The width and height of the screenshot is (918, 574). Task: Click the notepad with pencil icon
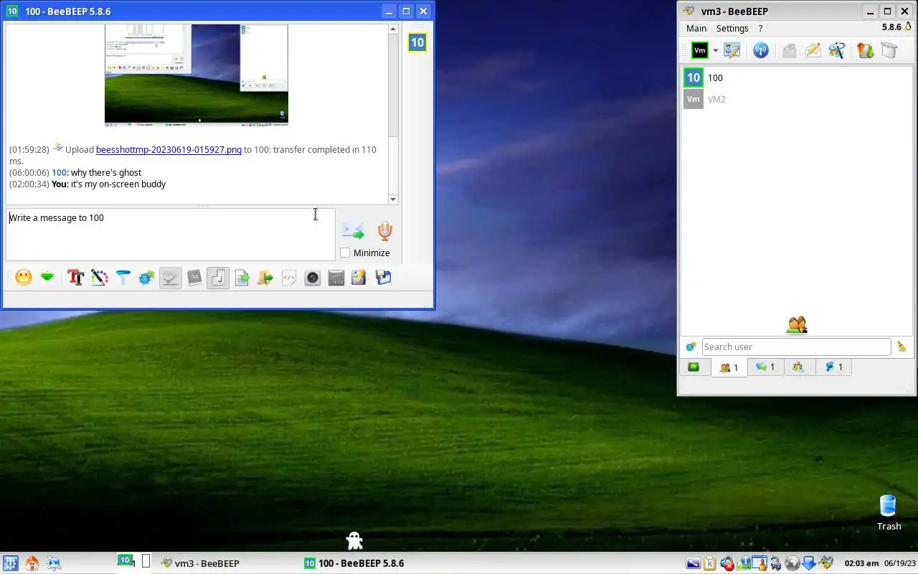pyautogui.click(x=359, y=278)
